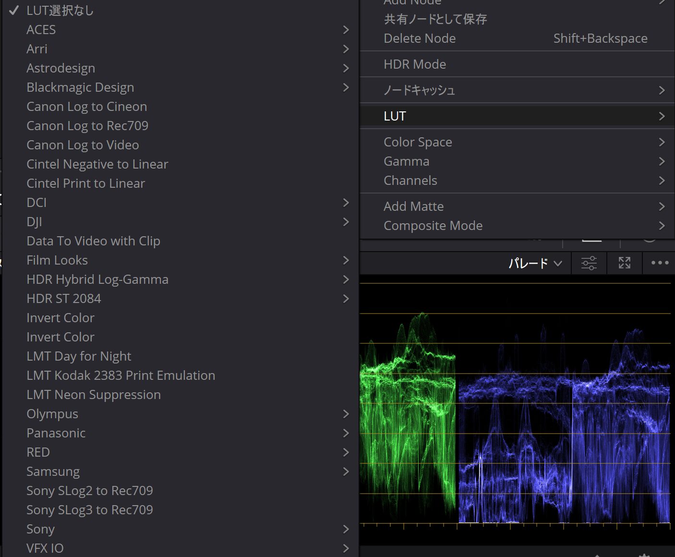Expand the ACES LUT submenu
The image size is (675, 557).
coord(181,30)
